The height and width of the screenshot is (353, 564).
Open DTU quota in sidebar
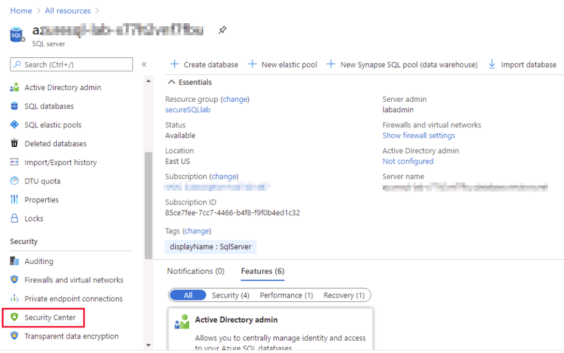42,181
